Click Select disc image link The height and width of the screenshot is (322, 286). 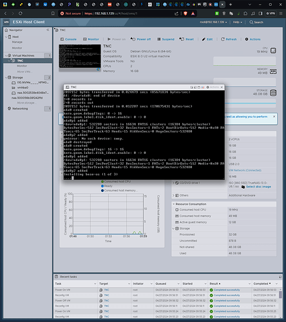(x=258, y=187)
